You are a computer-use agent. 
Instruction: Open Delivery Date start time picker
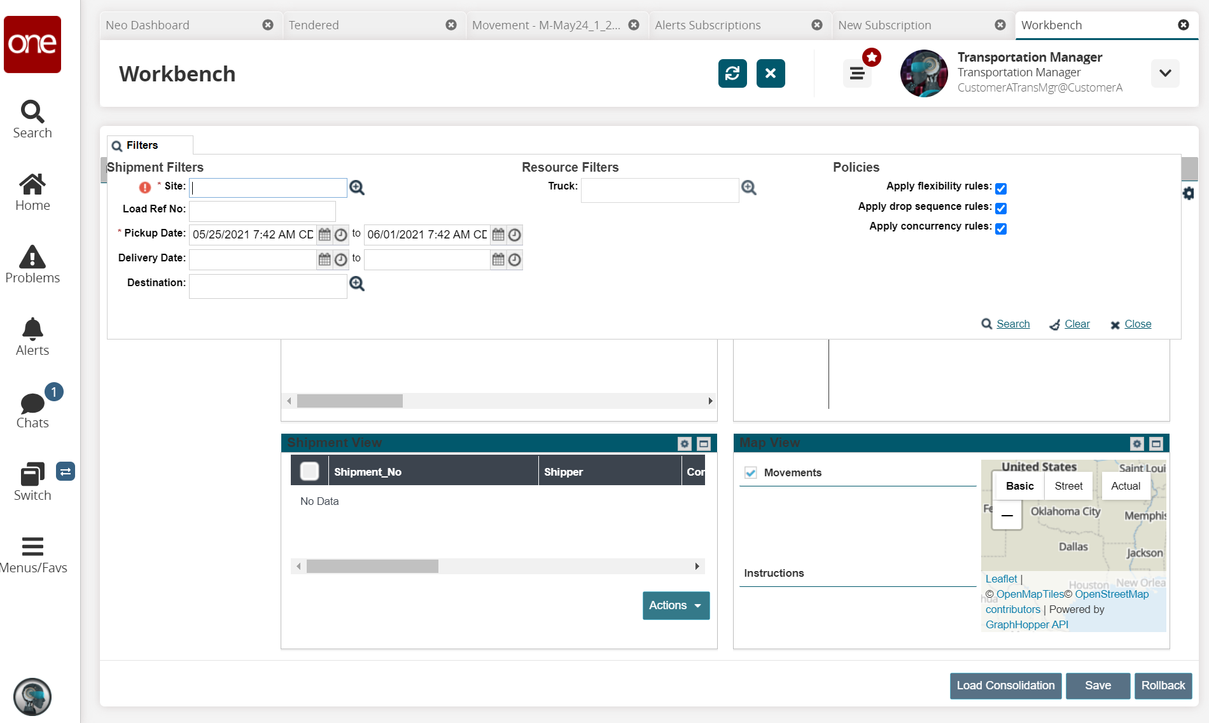[341, 259]
